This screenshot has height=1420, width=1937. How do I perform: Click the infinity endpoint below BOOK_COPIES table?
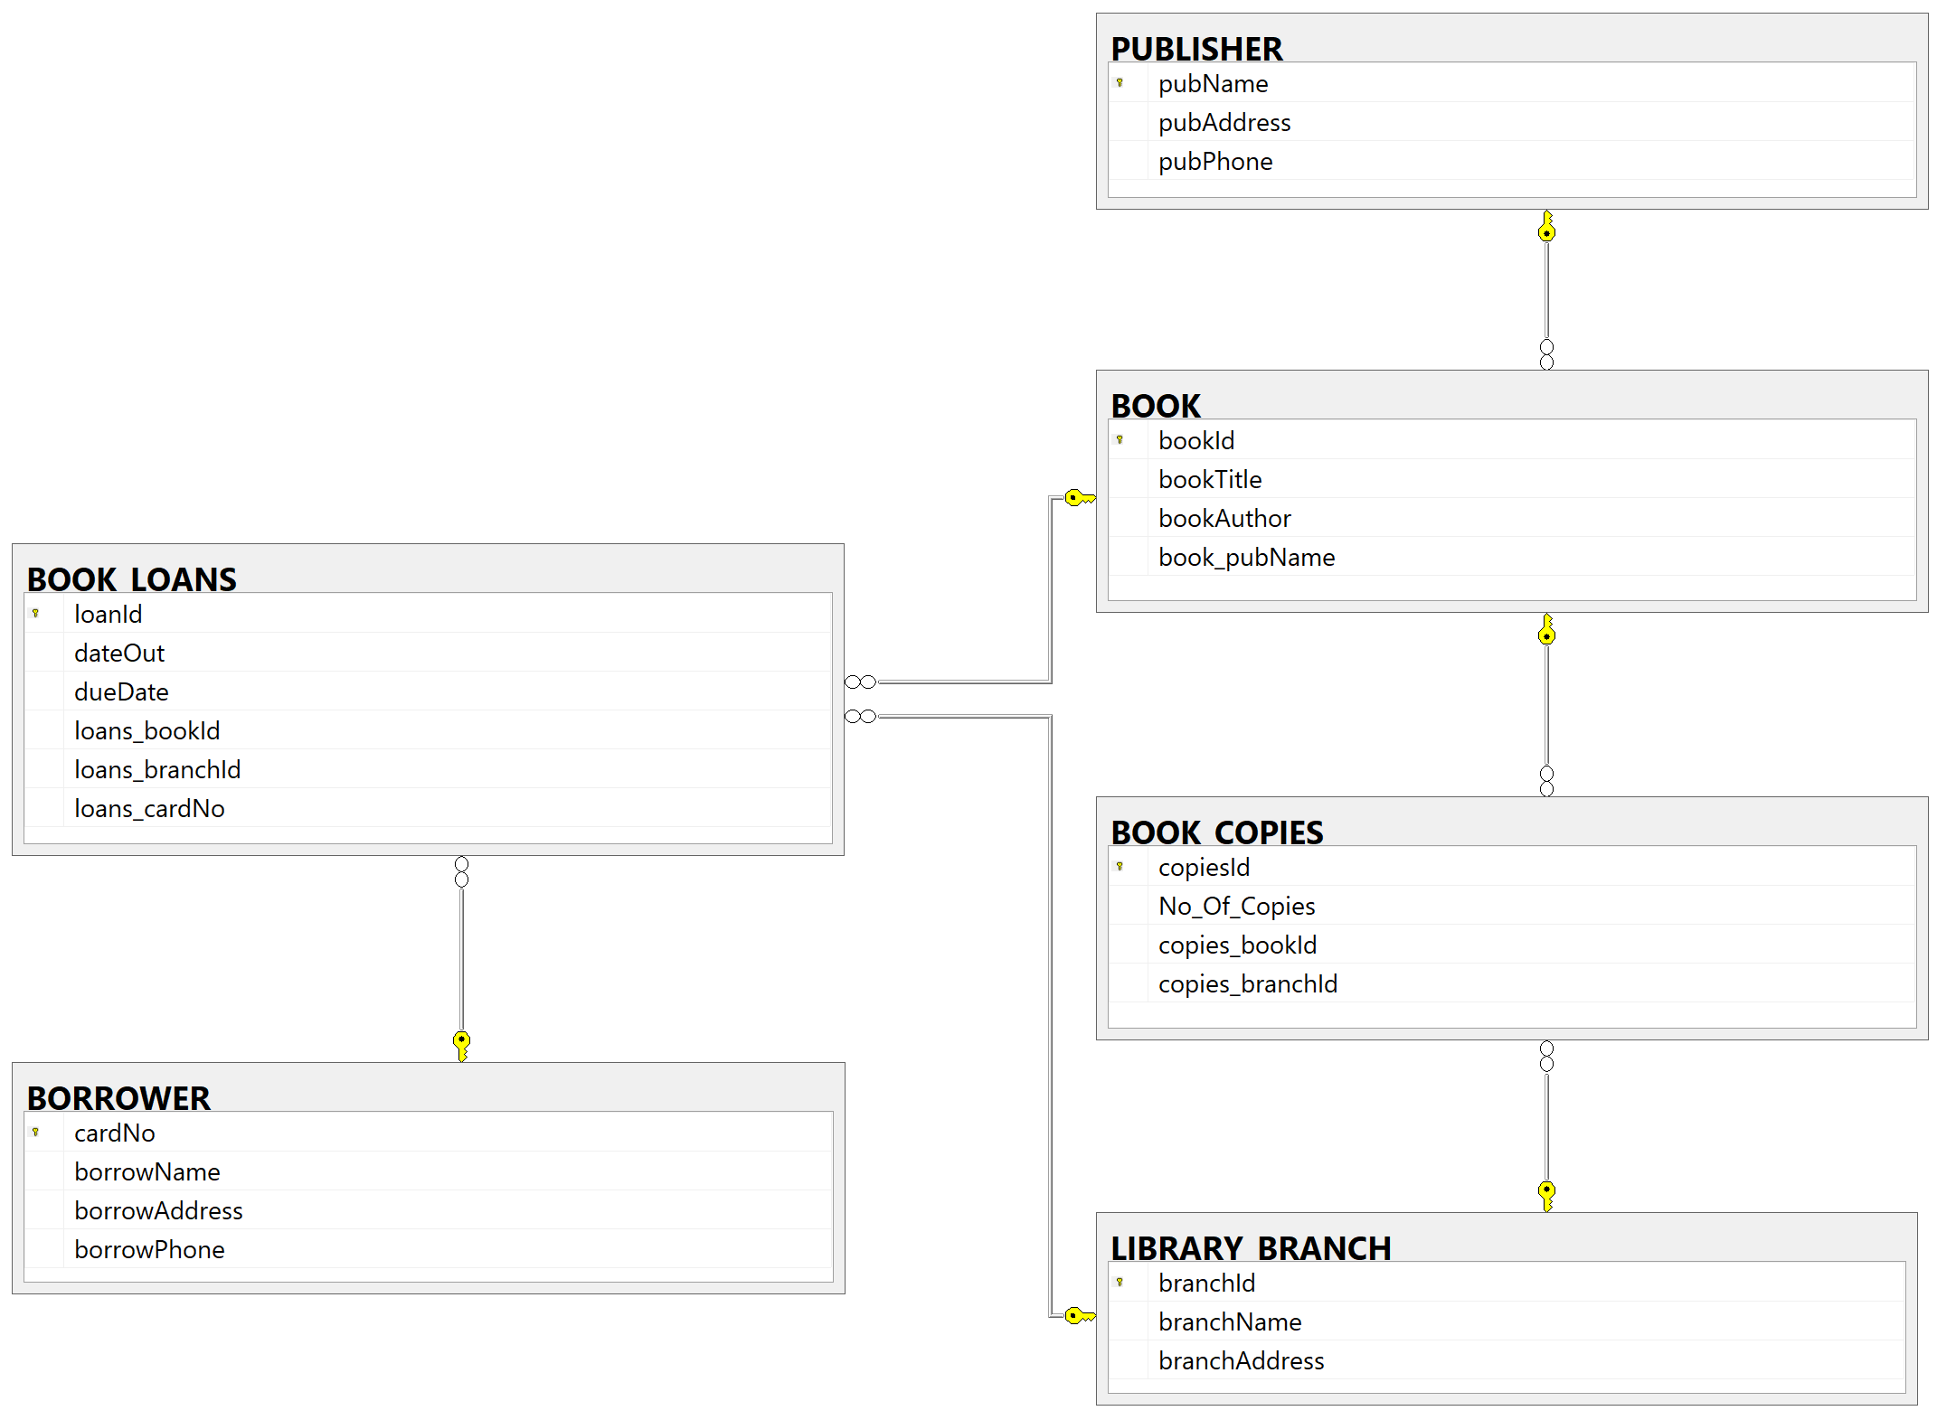pos(1547,1056)
